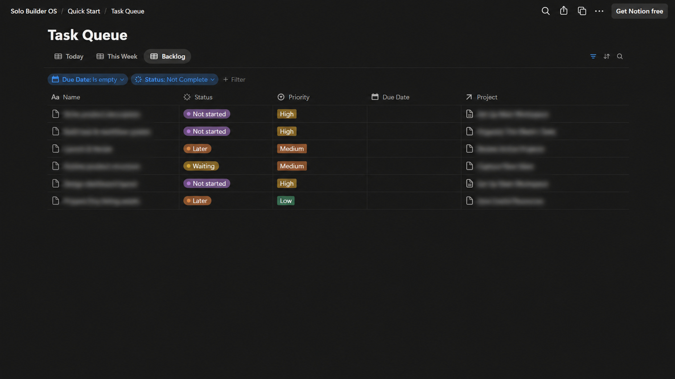Click Medium priority in the Waiting row
Screen dimensions: 675x379
click(292, 166)
